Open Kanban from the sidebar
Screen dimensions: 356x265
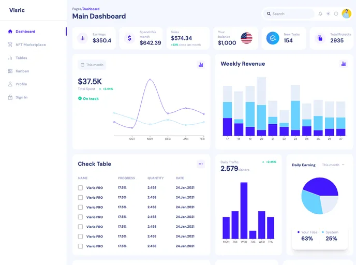[x=22, y=71]
